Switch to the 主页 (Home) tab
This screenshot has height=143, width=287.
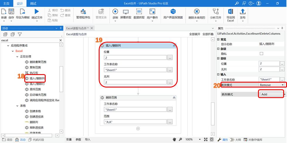[6, 4]
